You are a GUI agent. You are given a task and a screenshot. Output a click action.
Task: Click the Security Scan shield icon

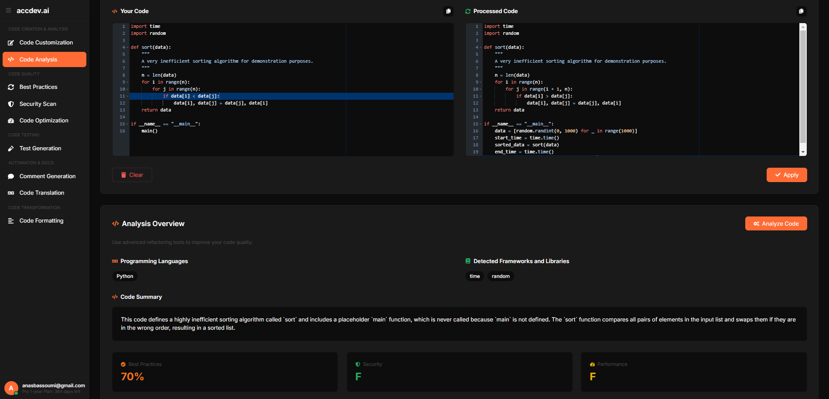click(11, 104)
